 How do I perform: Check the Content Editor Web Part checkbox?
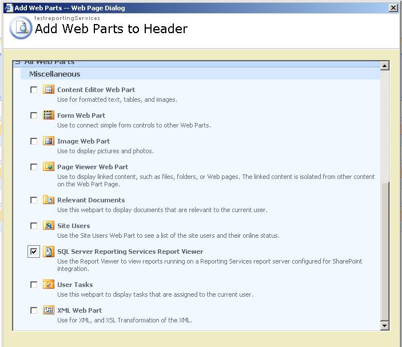pos(34,90)
